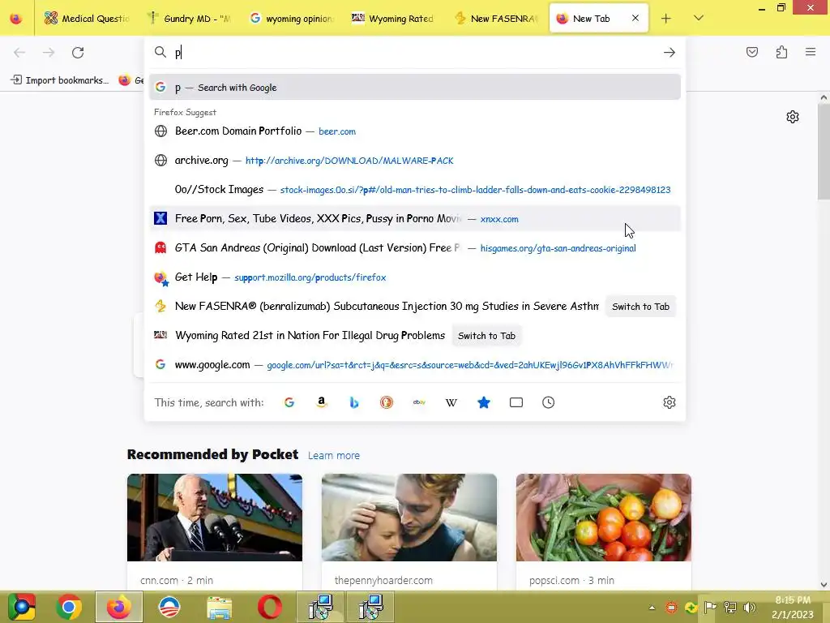Show hidden tray icons arrow

pyautogui.click(x=652, y=608)
